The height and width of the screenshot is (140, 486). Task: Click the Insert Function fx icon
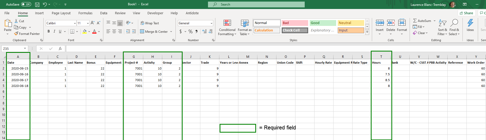(60, 49)
